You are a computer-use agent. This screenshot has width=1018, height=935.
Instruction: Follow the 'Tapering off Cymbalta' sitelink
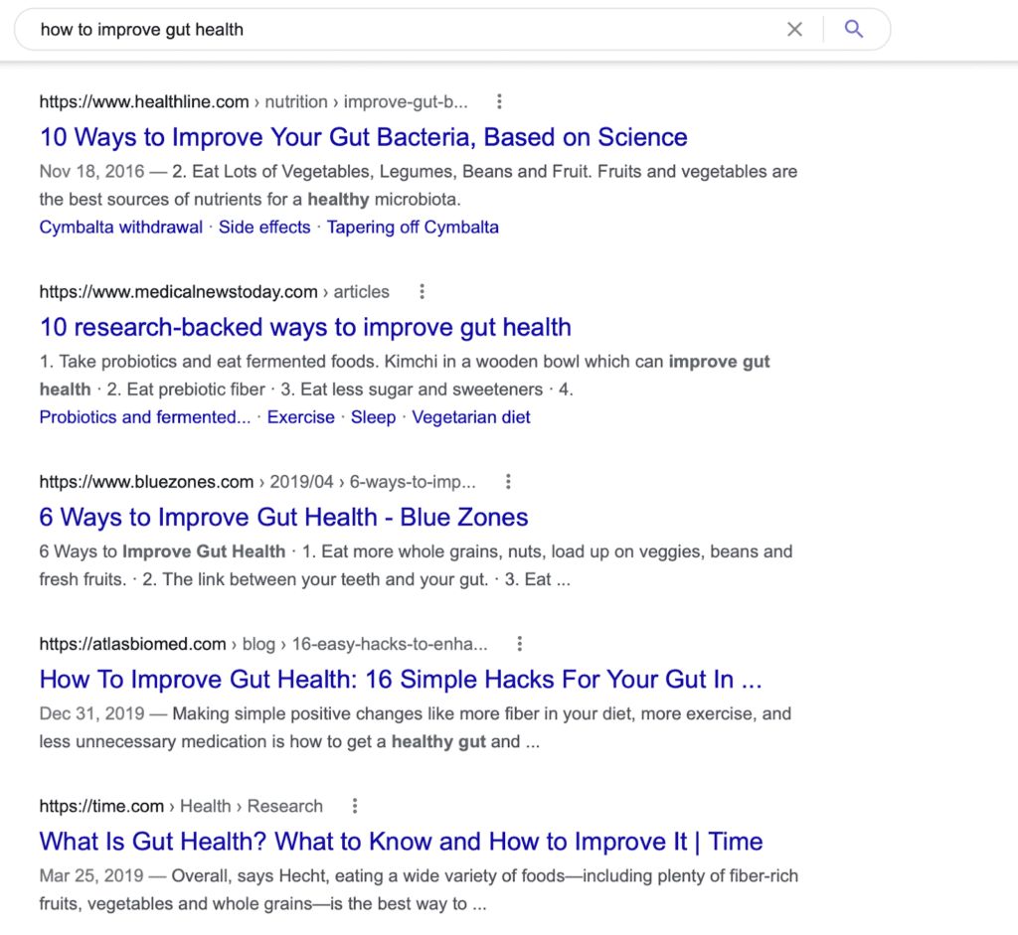(x=413, y=228)
